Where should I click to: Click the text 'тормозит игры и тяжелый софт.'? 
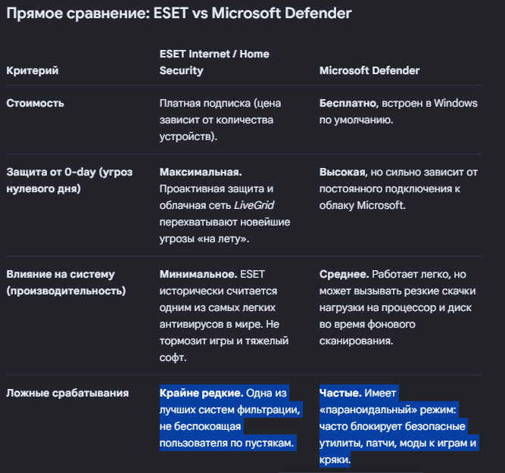pyautogui.click(x=224, y=349)
